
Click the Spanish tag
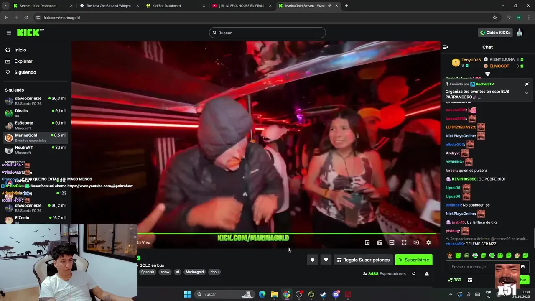click(148, 272)
